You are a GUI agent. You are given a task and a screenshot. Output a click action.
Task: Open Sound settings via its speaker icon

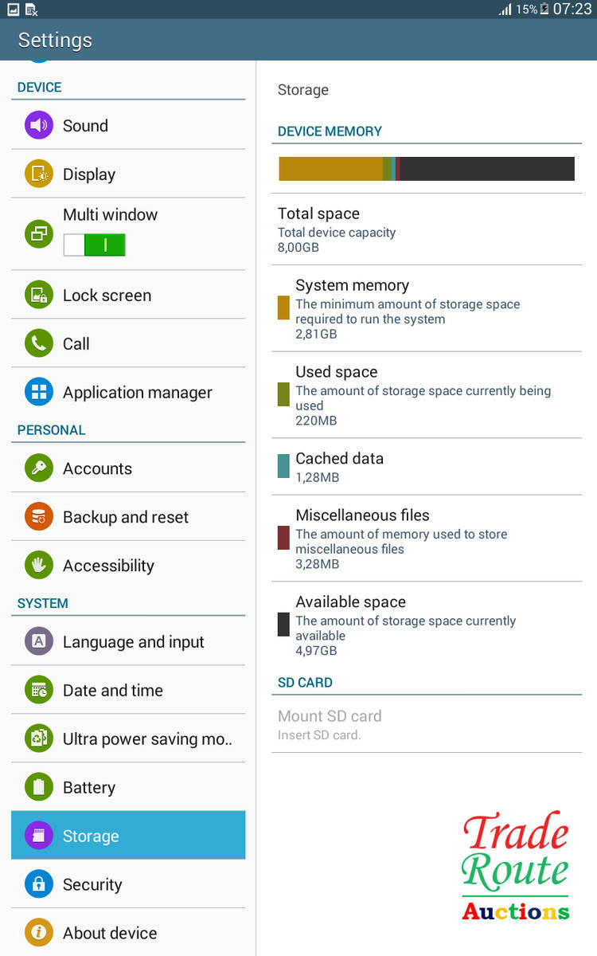pyautogui.click(x=38, y=125)
